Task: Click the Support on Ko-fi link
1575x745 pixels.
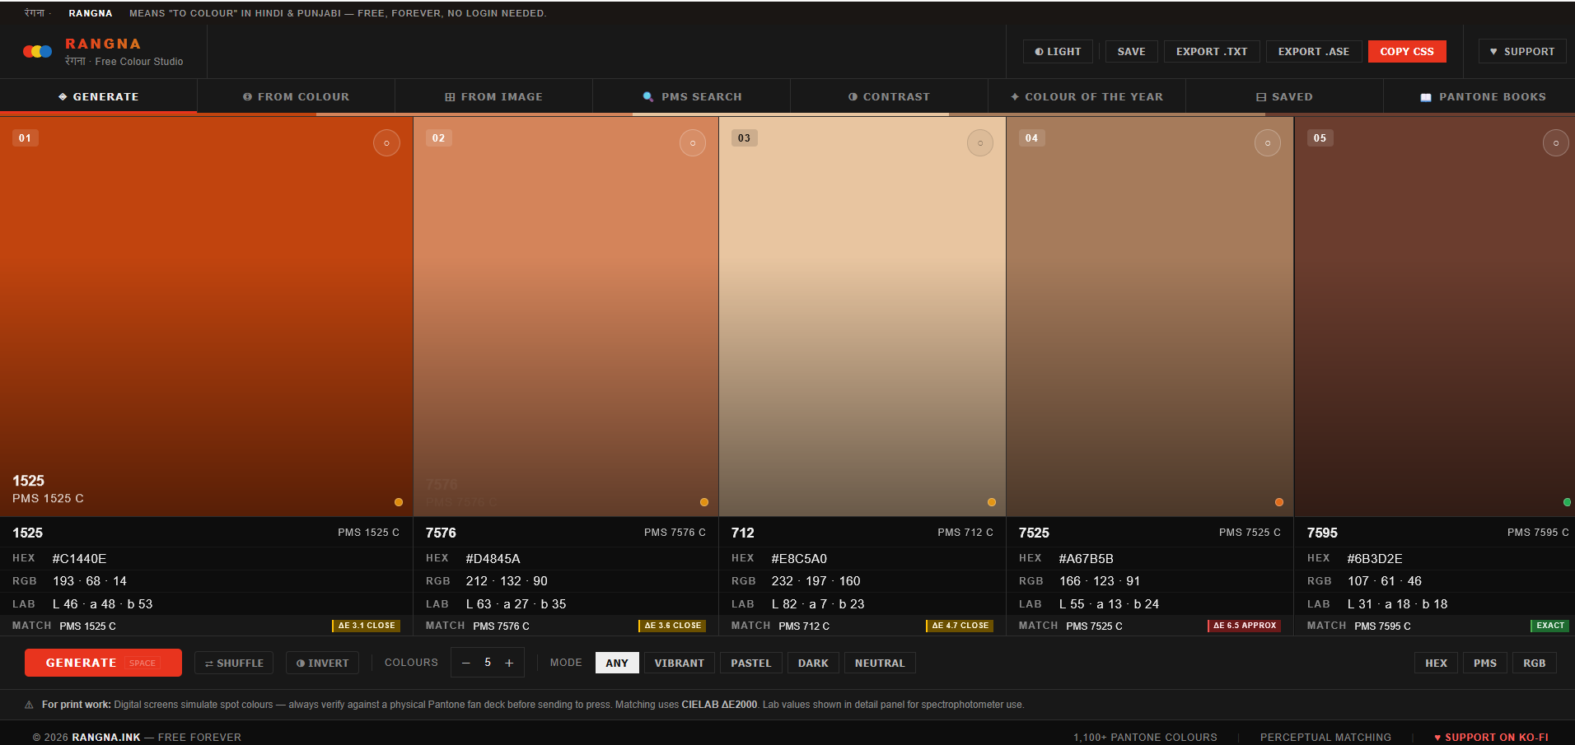Action: [x=1491, y=738]
